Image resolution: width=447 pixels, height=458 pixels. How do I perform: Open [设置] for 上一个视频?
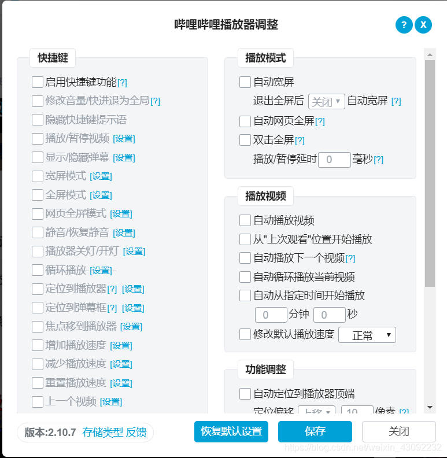[x=111, y=402]
